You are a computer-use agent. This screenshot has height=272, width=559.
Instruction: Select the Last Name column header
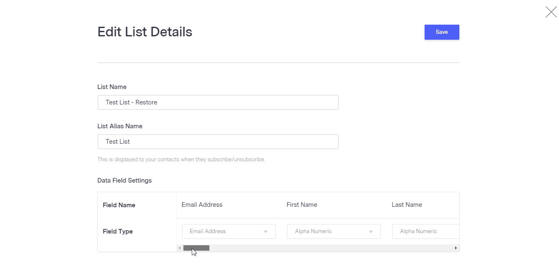point(407,205)
